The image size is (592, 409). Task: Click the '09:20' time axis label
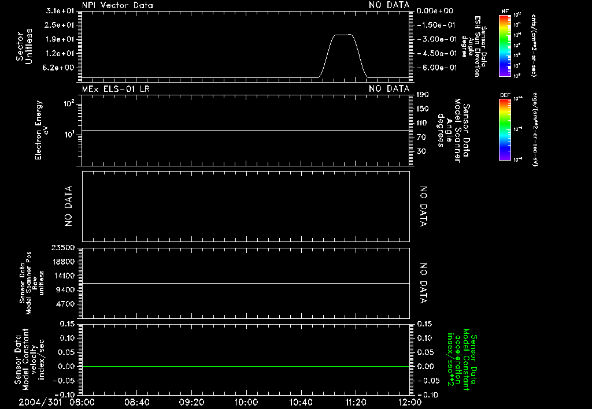191,403
